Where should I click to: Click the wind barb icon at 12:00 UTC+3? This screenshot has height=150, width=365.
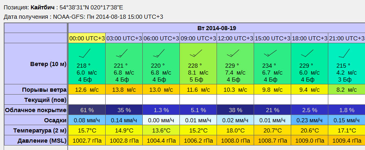(233, 53)
